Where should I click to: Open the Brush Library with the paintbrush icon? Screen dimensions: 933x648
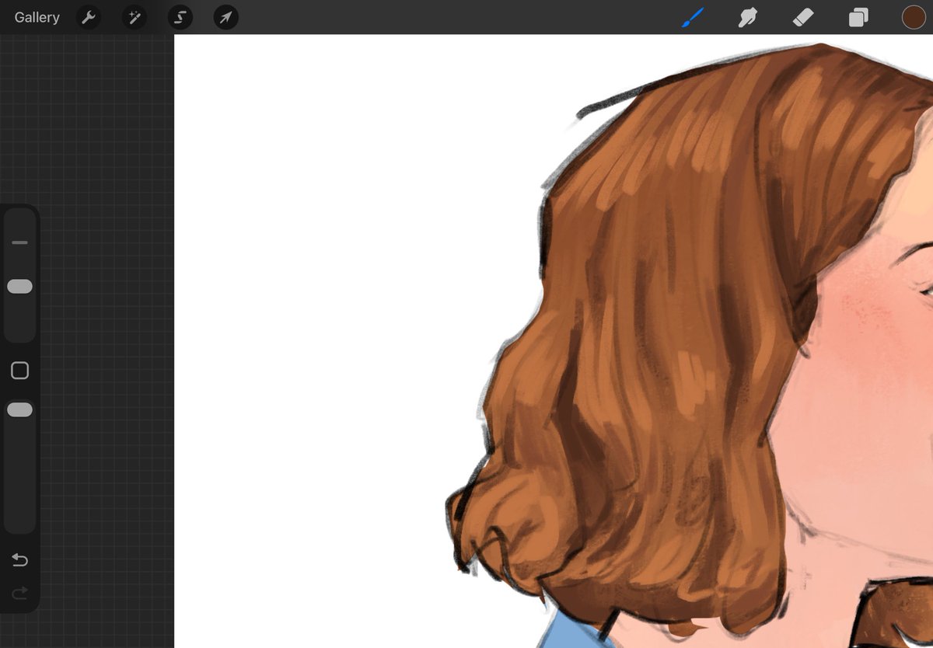(693, 17)
